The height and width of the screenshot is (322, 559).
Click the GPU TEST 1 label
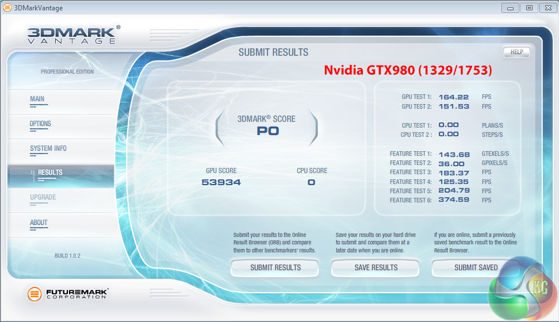[x=416, y=97]
